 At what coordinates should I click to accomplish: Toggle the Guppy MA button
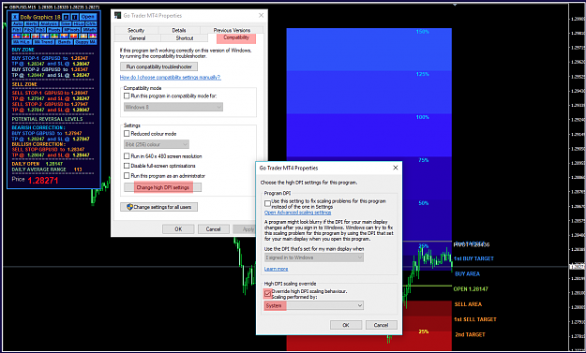[x=85, y=42]
